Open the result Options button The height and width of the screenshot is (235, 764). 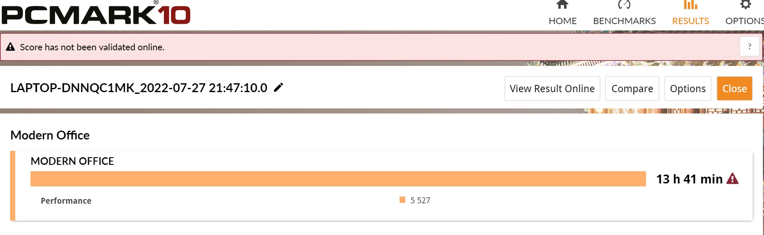point(688,88)
